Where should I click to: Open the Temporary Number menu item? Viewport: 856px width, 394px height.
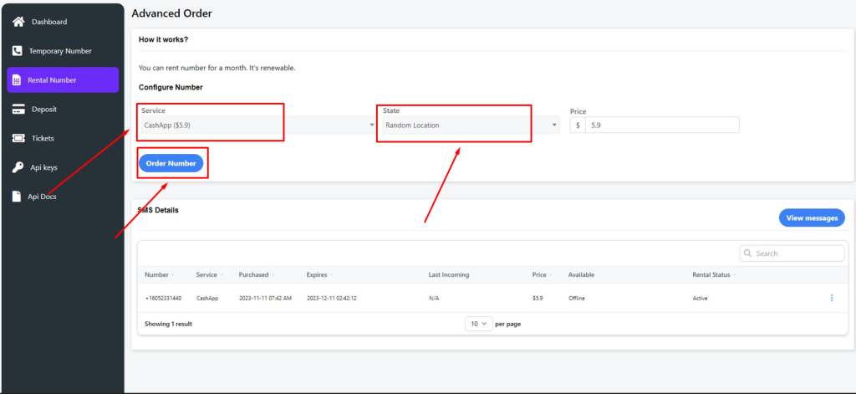click(60, 51)
